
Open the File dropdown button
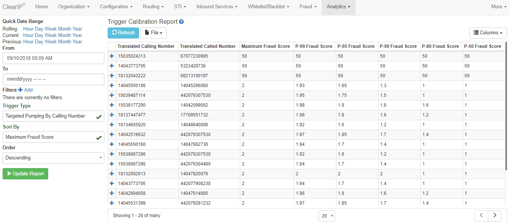[x=154, y=33]
